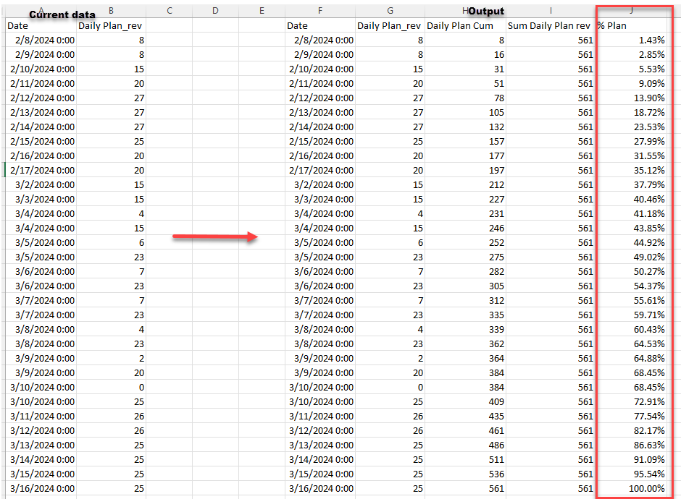Select column I header
The width and height of the screenshot is (681, 499).
click(551, 11)
